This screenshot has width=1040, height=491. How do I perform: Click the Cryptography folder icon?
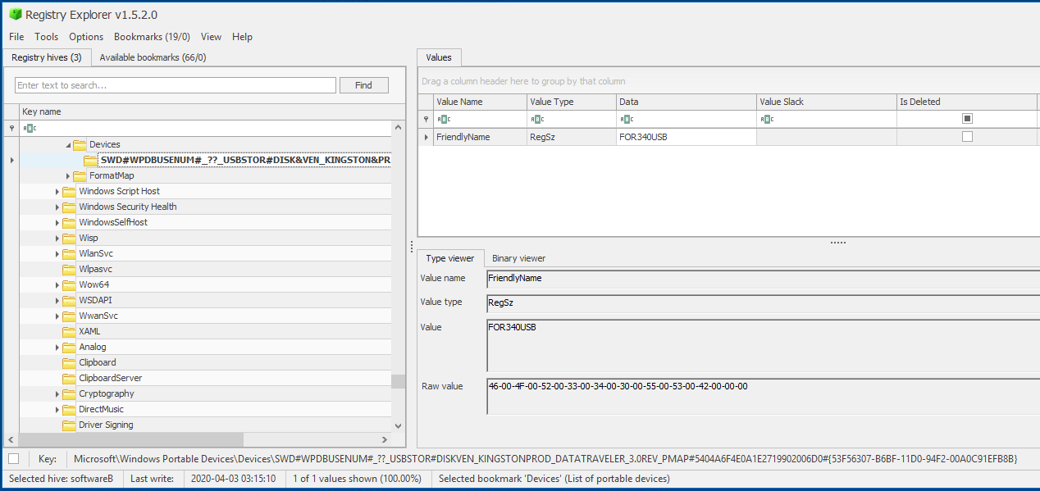click(x=69, y=394)
